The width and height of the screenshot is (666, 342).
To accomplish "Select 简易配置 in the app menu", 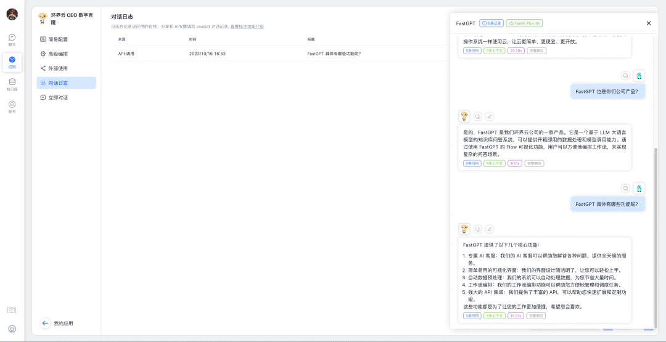I will 66,39.
